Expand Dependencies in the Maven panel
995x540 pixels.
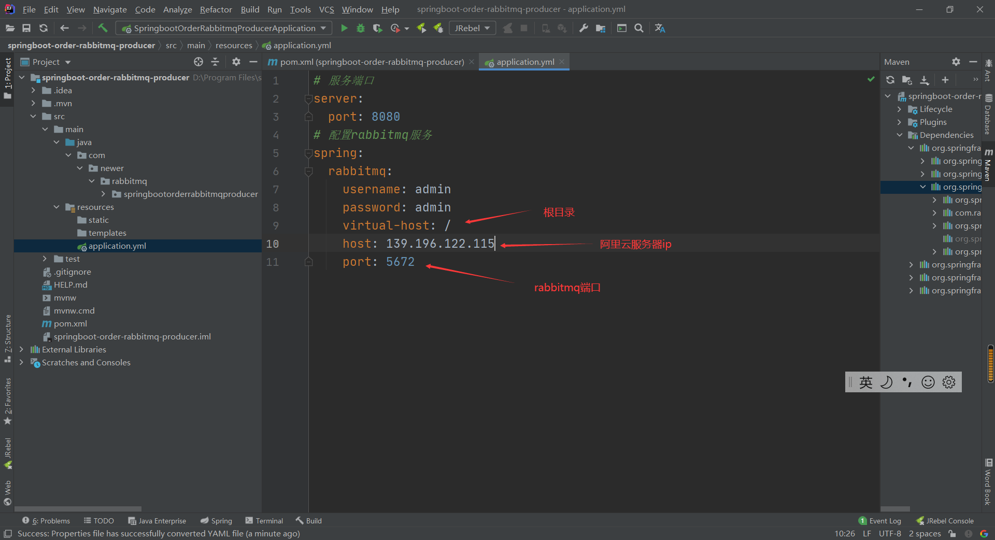pyautogui.click(x=900, y=135)
